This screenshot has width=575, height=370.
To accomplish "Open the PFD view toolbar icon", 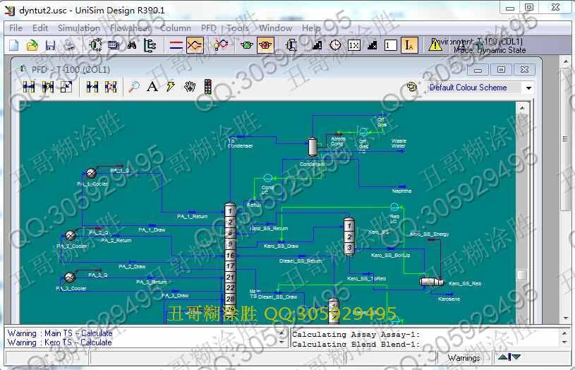I will coord(95,45).
